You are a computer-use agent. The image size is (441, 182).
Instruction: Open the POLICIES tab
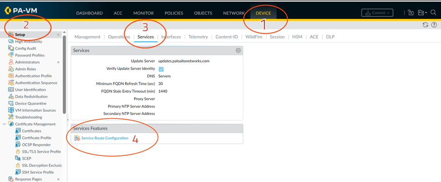(x=174, y=13)
